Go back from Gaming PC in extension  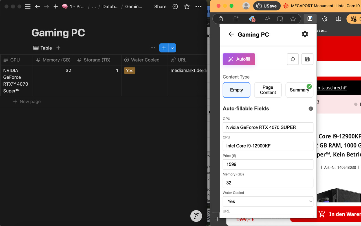click(x=231, y=34)
